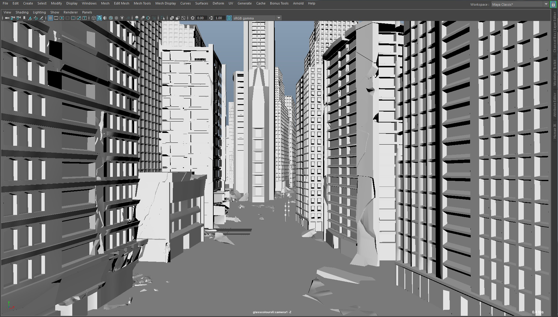
Task: Open the Edit menu
Action: click(16, 3)
